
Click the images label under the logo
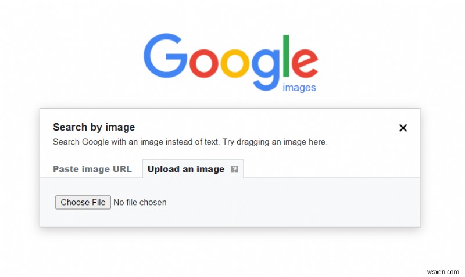(299, 88)
